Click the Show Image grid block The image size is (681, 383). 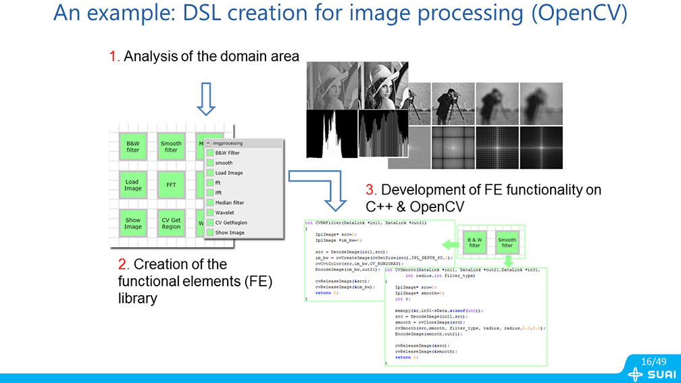tap(133, 223)
